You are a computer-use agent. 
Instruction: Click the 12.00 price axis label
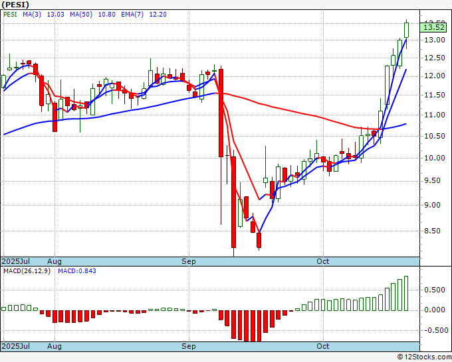(x=435, y=76)
